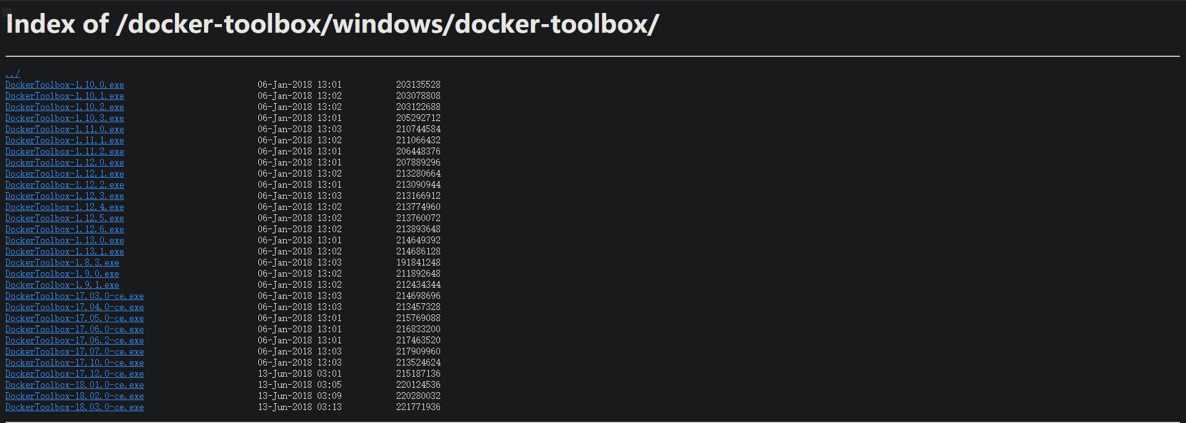Download DockerToolbox-1.12.1.exe
This screenshot has width=1186, height=423.
(65, 174)
